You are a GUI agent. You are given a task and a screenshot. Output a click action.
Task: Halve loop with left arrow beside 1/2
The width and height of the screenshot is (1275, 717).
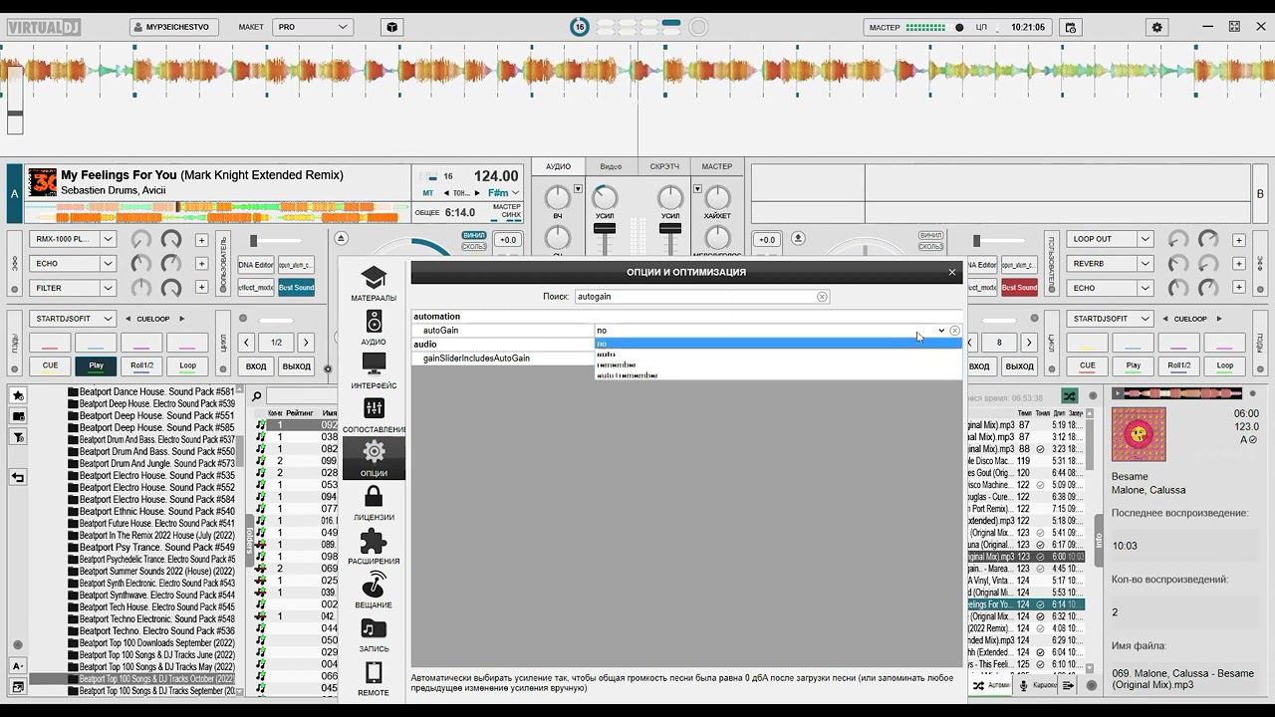tap(247, 343)
